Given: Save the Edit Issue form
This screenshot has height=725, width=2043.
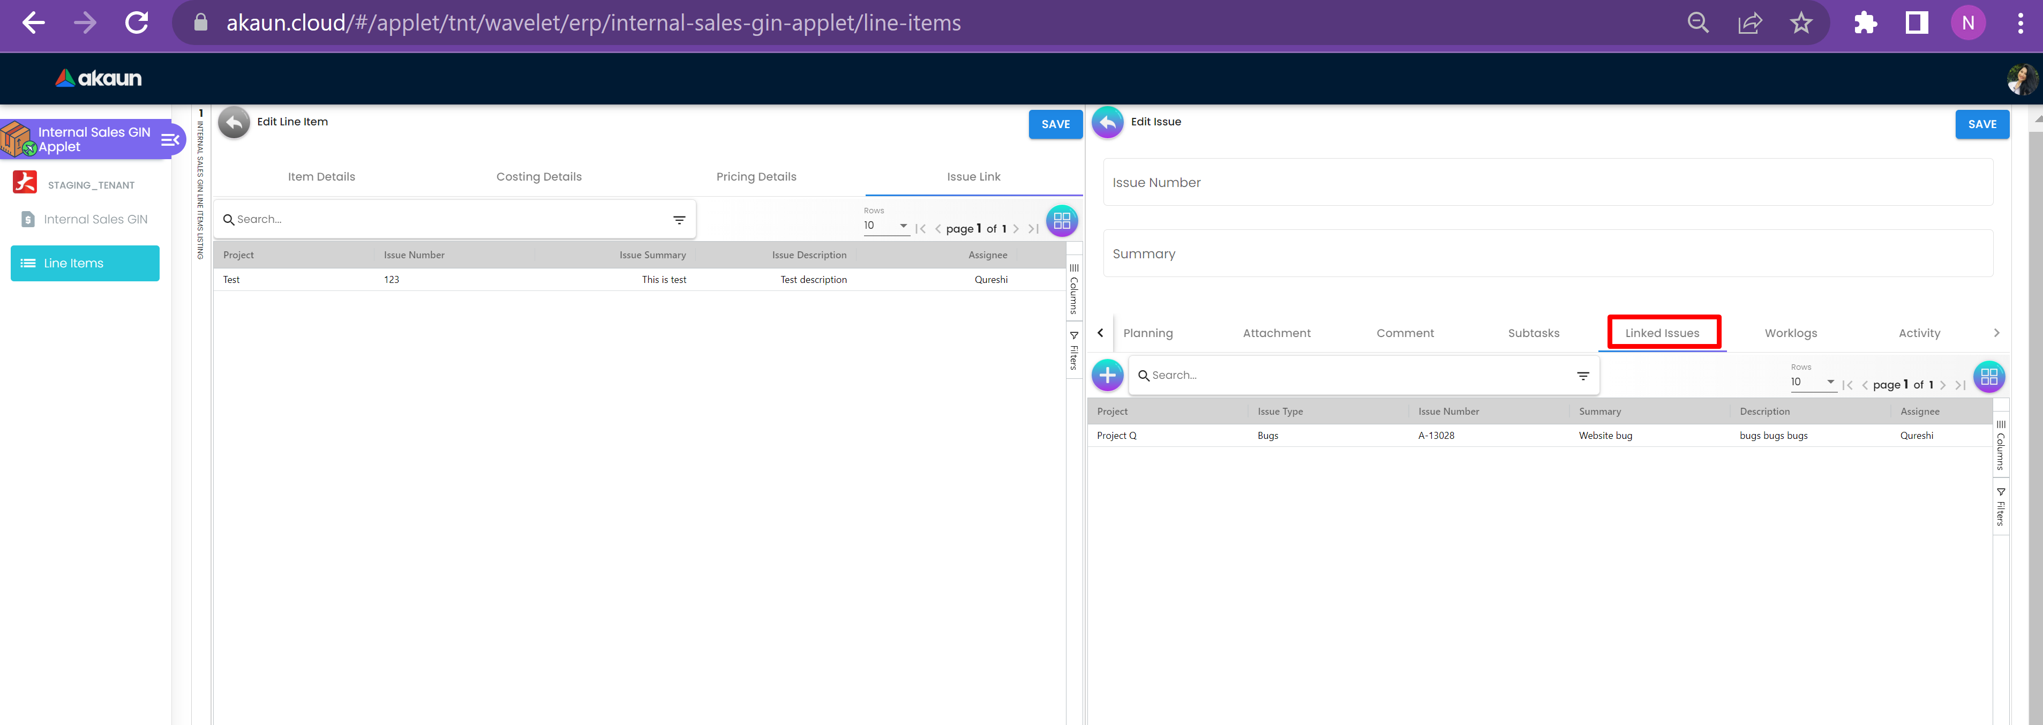Looking at the screenshot, I should [x=1981, y=124].
